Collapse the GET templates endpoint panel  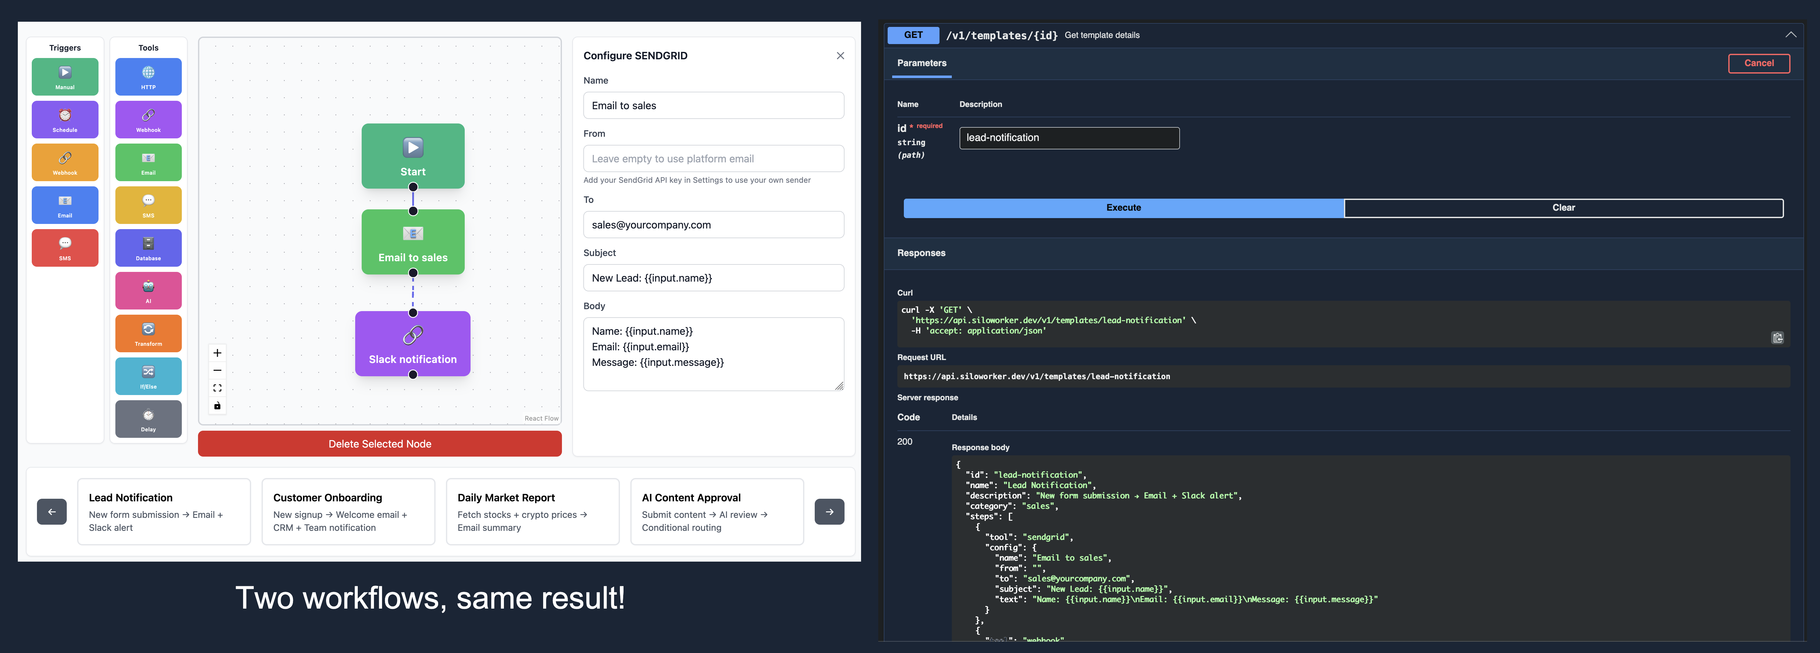(x=1791, y=34)
